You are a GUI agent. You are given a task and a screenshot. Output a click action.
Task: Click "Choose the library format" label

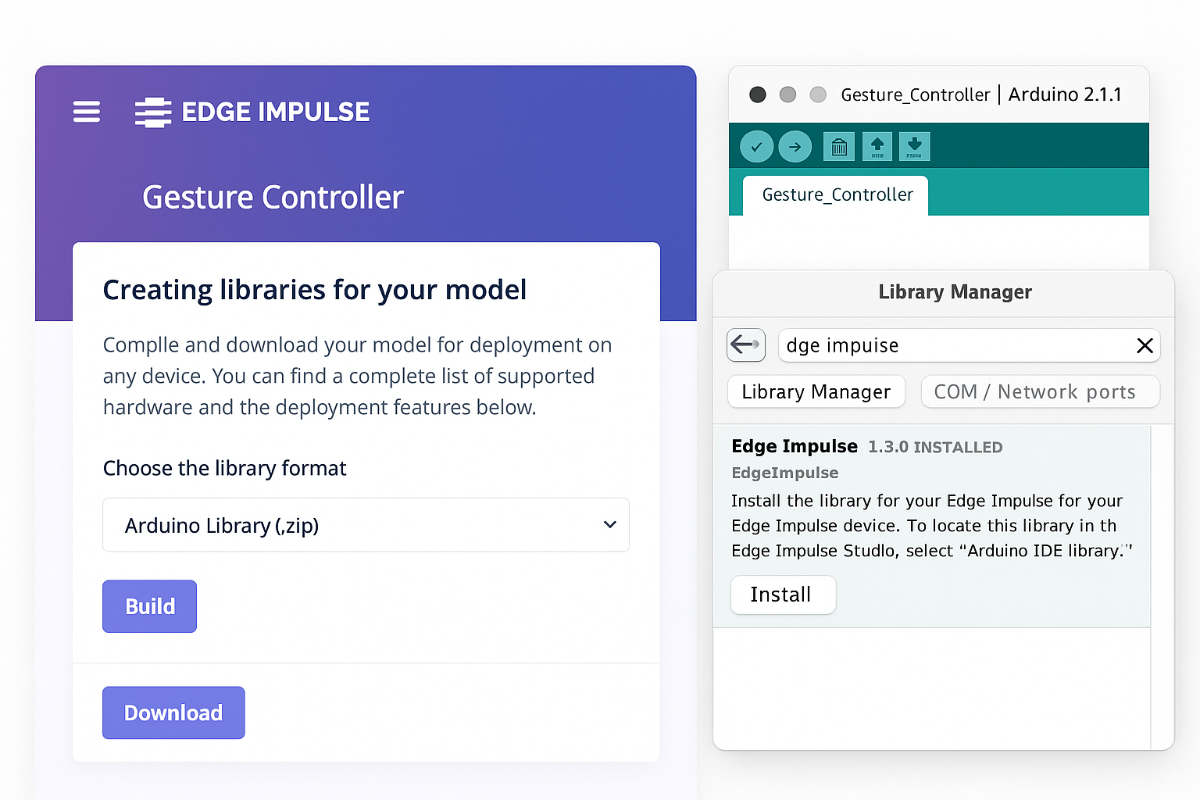[225, 468]
